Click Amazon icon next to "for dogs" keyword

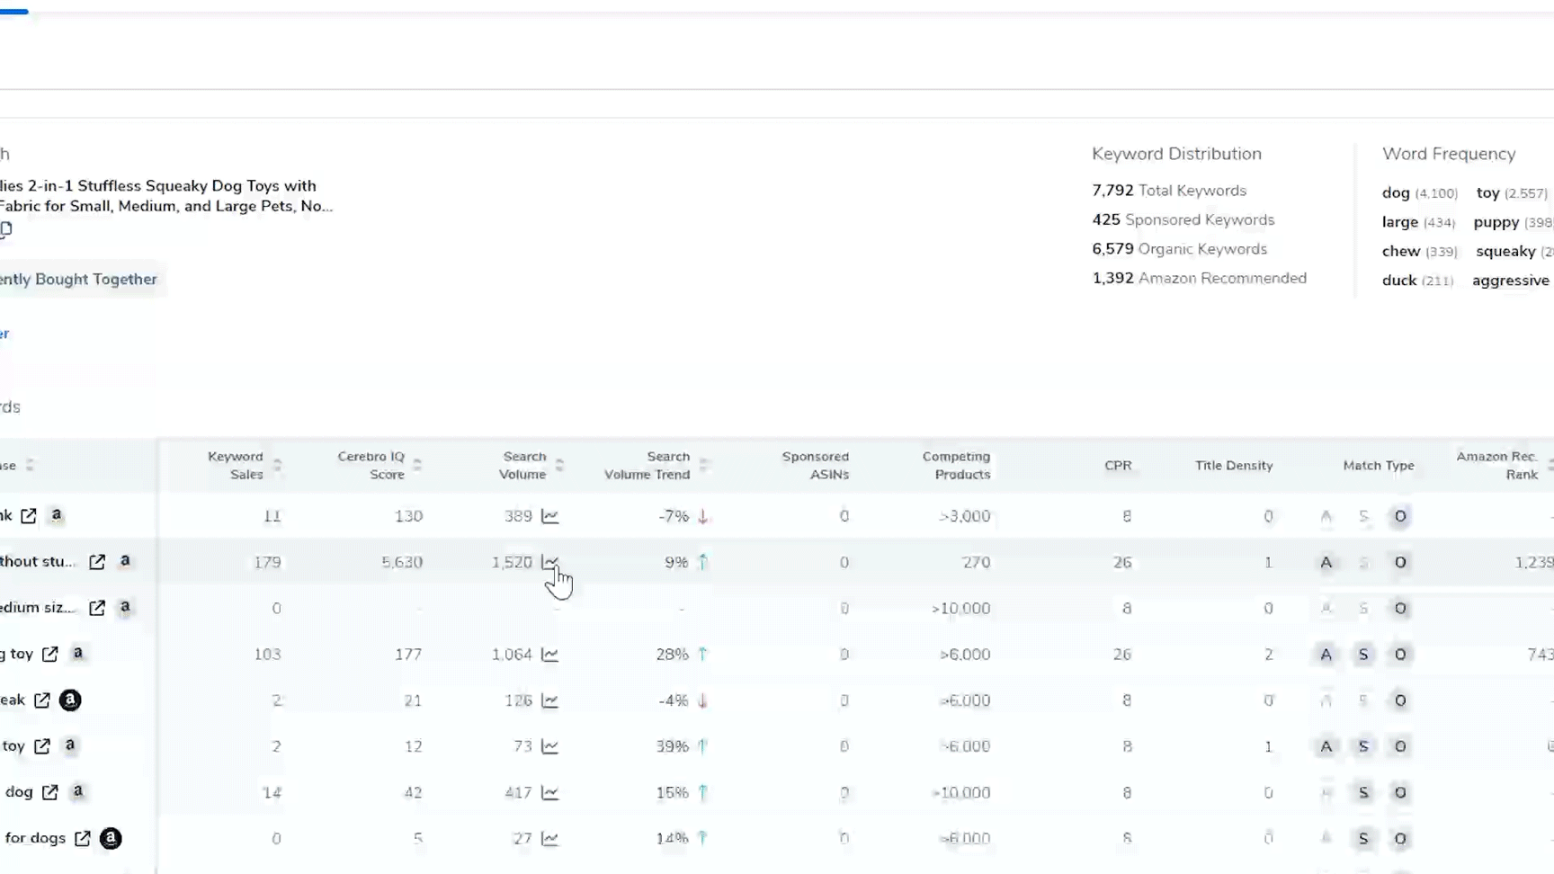coord(111,838)
